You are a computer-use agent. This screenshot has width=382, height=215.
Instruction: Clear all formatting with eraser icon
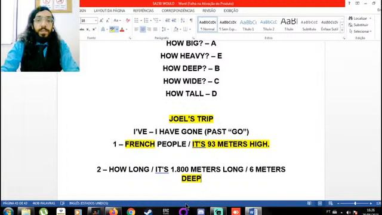128,21
